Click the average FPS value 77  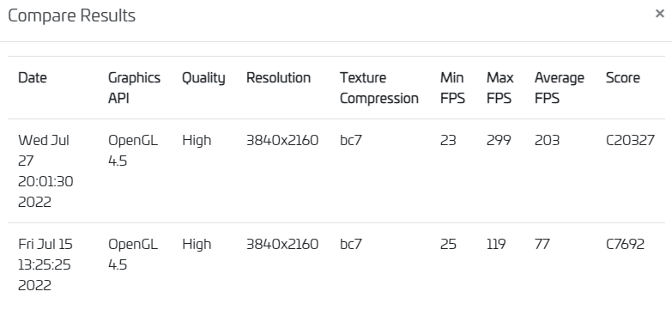pyautogui.click(x=542, y=245)
